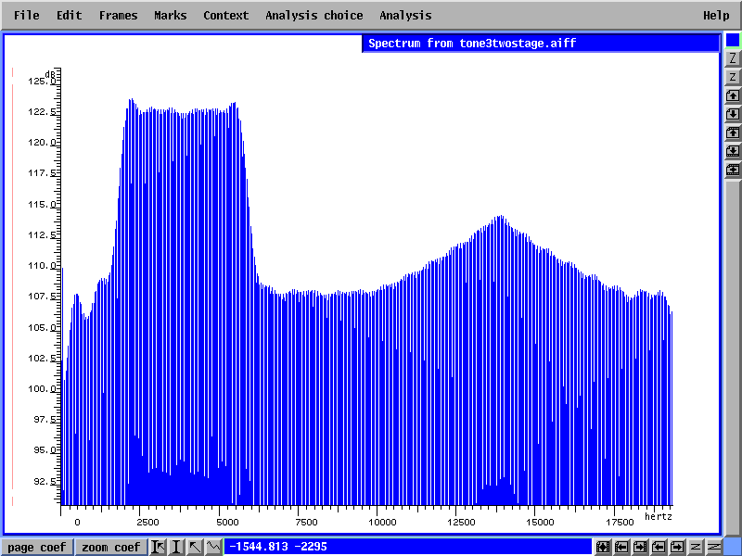
Task: Click the small Z zoom button on right
Action: tap(733, 77)
